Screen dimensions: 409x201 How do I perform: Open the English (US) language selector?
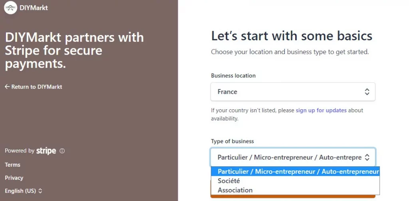coord(23,191)
